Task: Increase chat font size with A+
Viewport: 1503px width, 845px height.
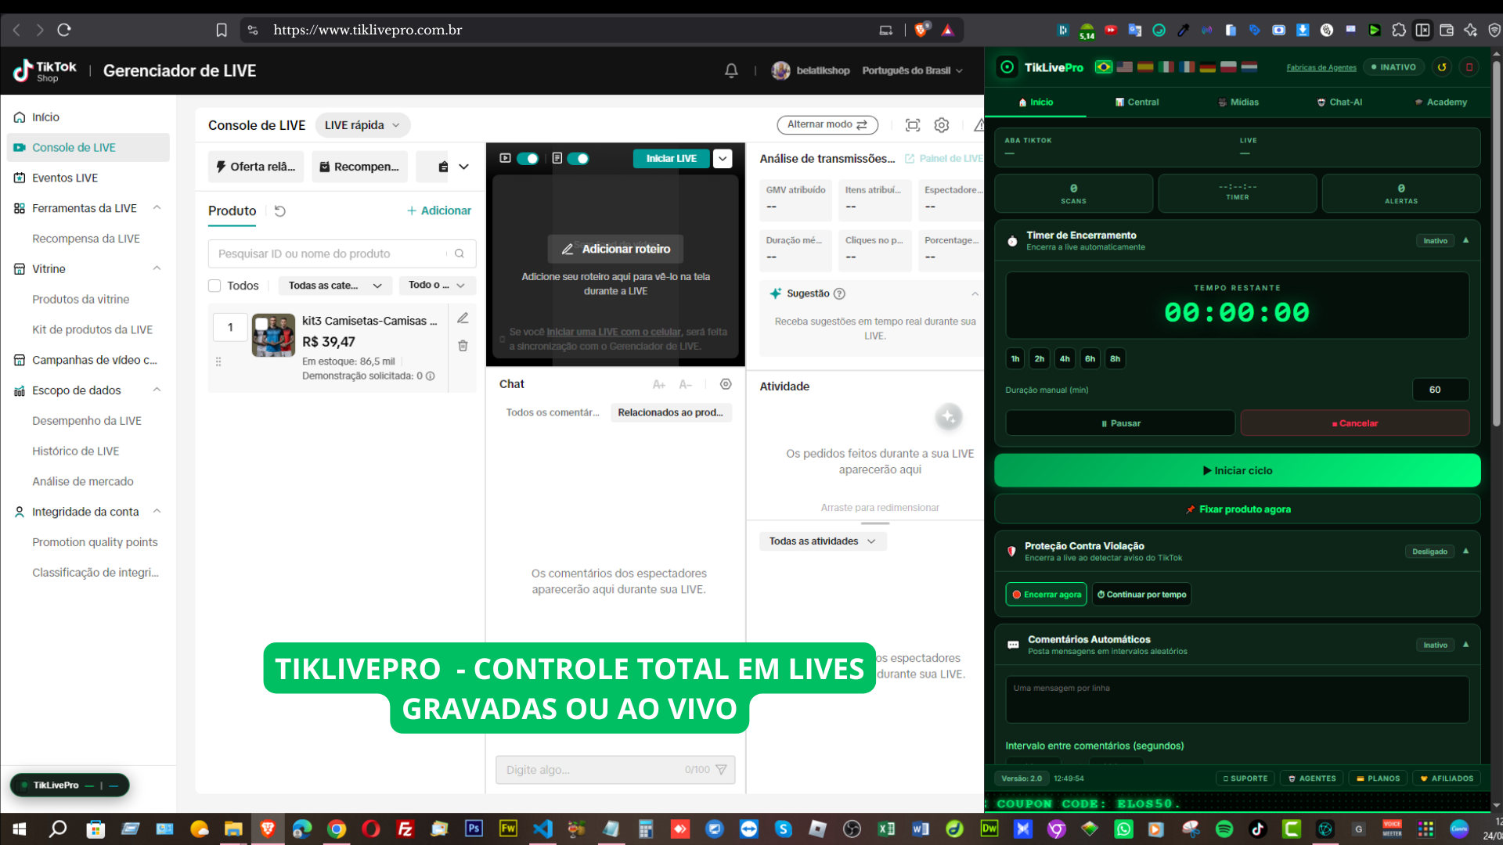Action: point(658,384)
